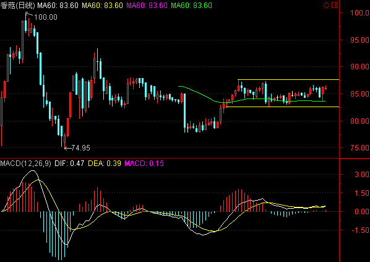370x262 pixels.
Task: Select the green MA60: 83.60 indicator label
Action: (x=191, y=6)
